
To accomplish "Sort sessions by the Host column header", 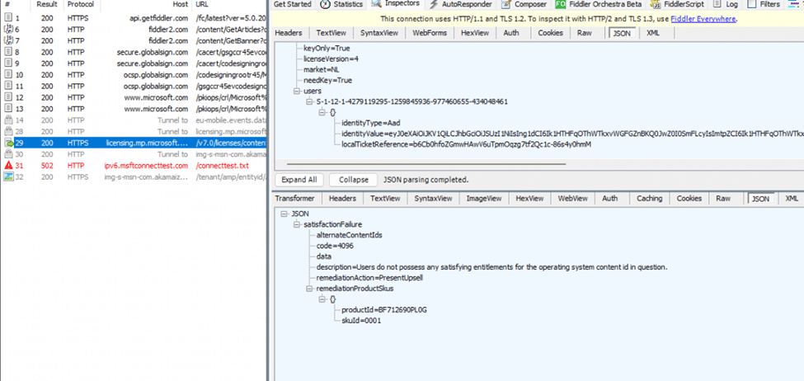I will pyautogui.click(x=178, y=4).
